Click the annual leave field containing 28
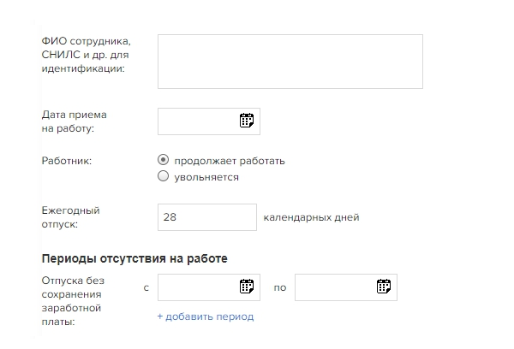Screen dimensions: 514x349 tap(206, 217)
